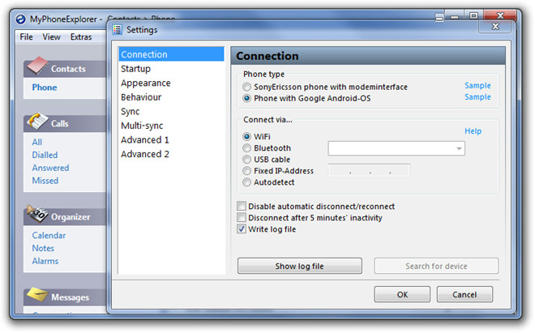535x333 pixels.
Task: Open Phone under Contacts in sidebar
Action: (x=45, y=88)
